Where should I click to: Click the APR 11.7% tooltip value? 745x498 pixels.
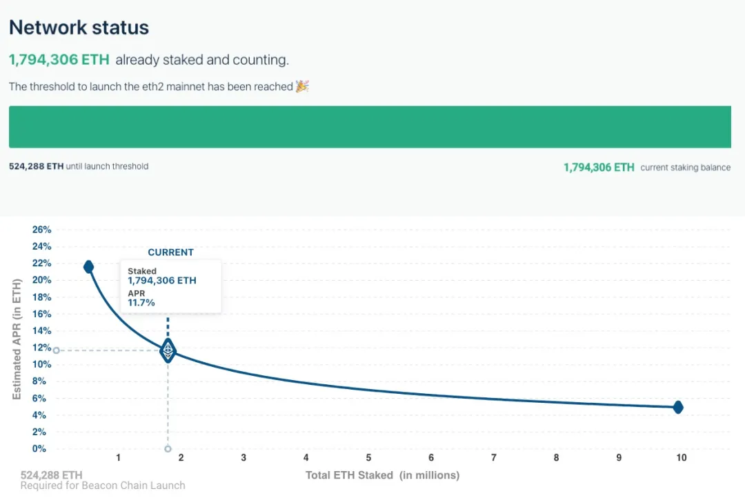click(141, 302)
